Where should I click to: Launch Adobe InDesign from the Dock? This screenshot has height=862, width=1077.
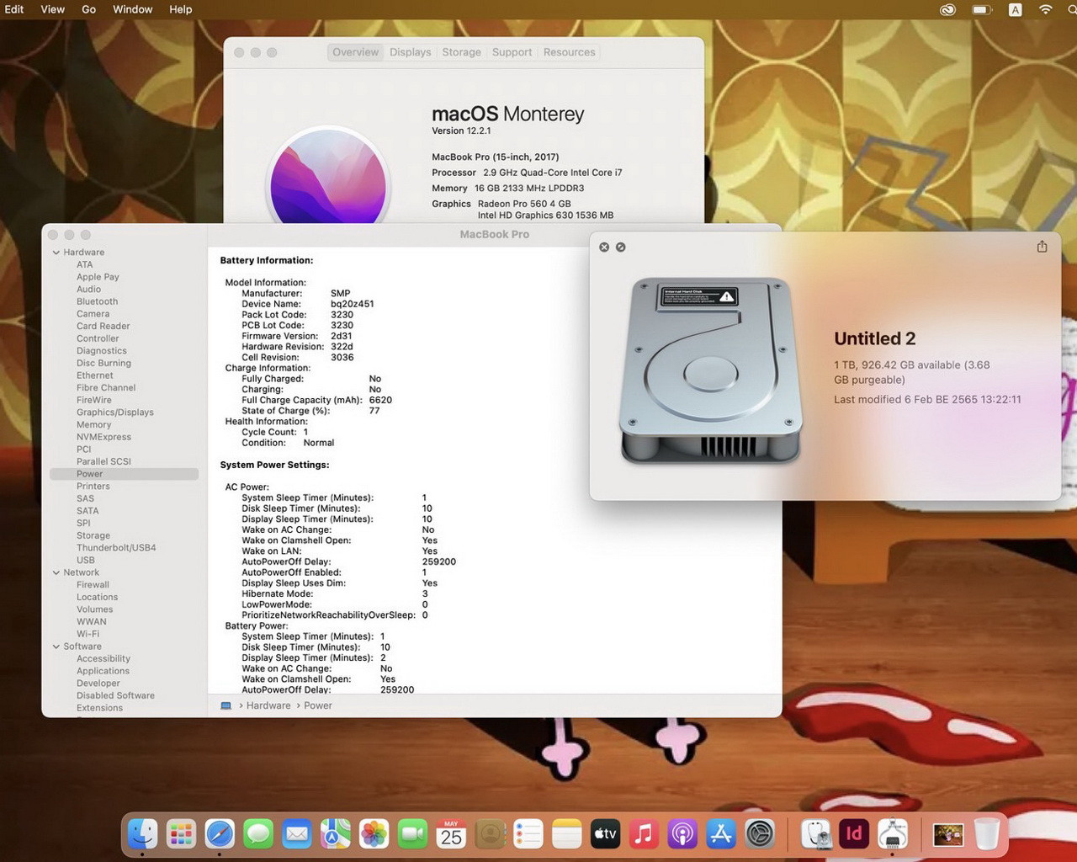[854, 834]
